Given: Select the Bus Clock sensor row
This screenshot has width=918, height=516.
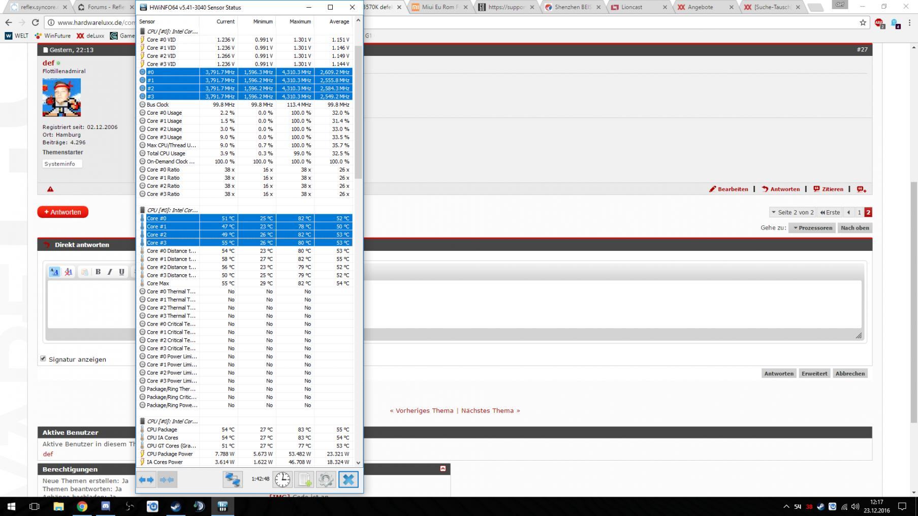Looking at the screenshot, I should pyautogui.click(x=245, y=105).
